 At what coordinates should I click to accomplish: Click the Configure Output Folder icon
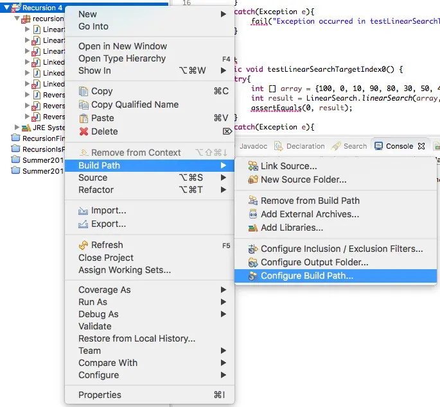(x=252, y=262)
